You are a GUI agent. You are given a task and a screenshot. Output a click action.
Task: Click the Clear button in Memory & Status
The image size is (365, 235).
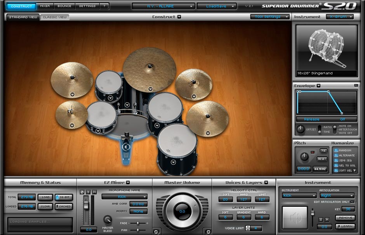[45, 206]
